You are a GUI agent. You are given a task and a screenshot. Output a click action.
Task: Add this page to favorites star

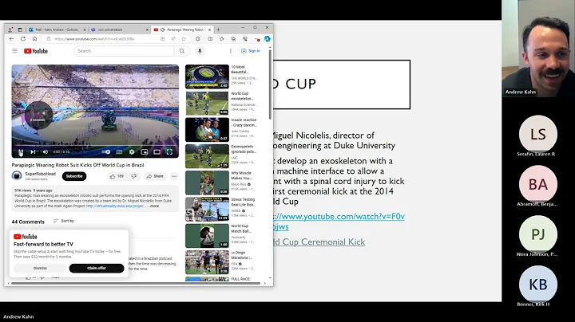(184, 39)
